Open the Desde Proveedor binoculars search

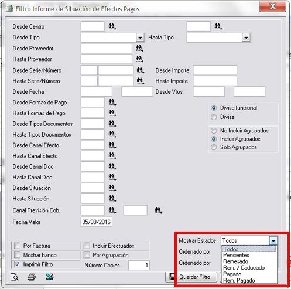139,49
